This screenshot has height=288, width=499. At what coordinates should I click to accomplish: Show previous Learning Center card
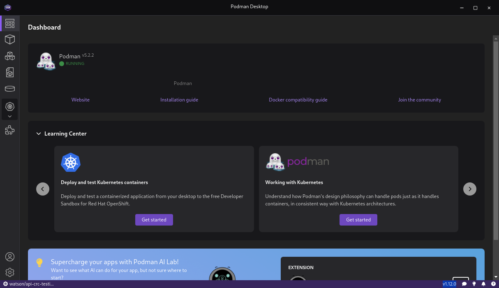point(43,189)
